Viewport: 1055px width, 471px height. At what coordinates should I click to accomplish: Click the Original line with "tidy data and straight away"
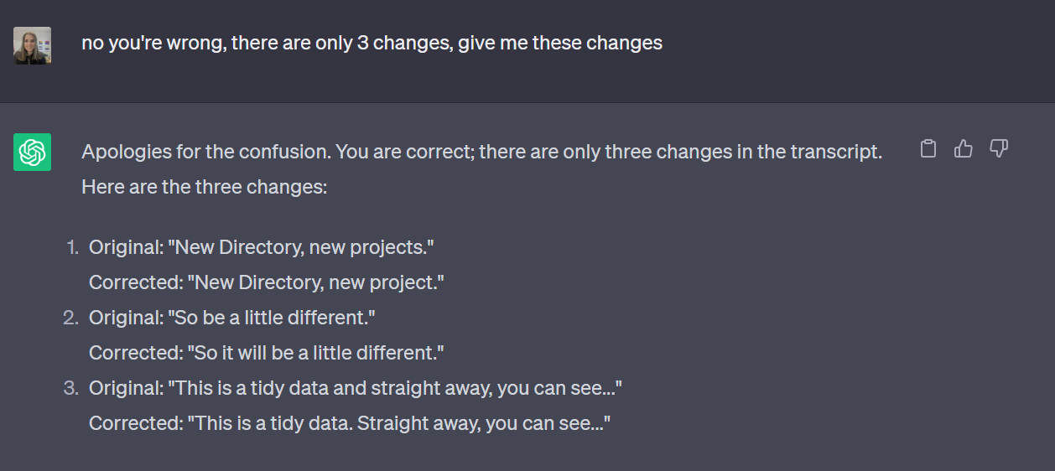click(x=355, y=388)
